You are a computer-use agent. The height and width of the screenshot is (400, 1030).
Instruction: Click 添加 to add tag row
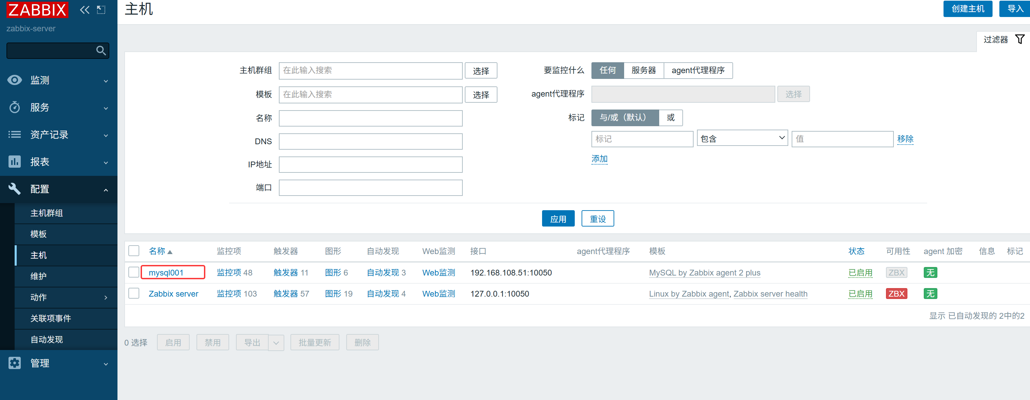(599, 159)
